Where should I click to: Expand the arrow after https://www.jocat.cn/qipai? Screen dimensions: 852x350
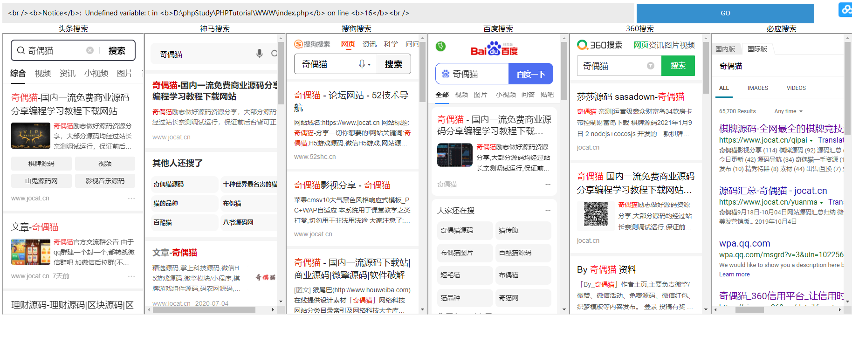(811, 140)
